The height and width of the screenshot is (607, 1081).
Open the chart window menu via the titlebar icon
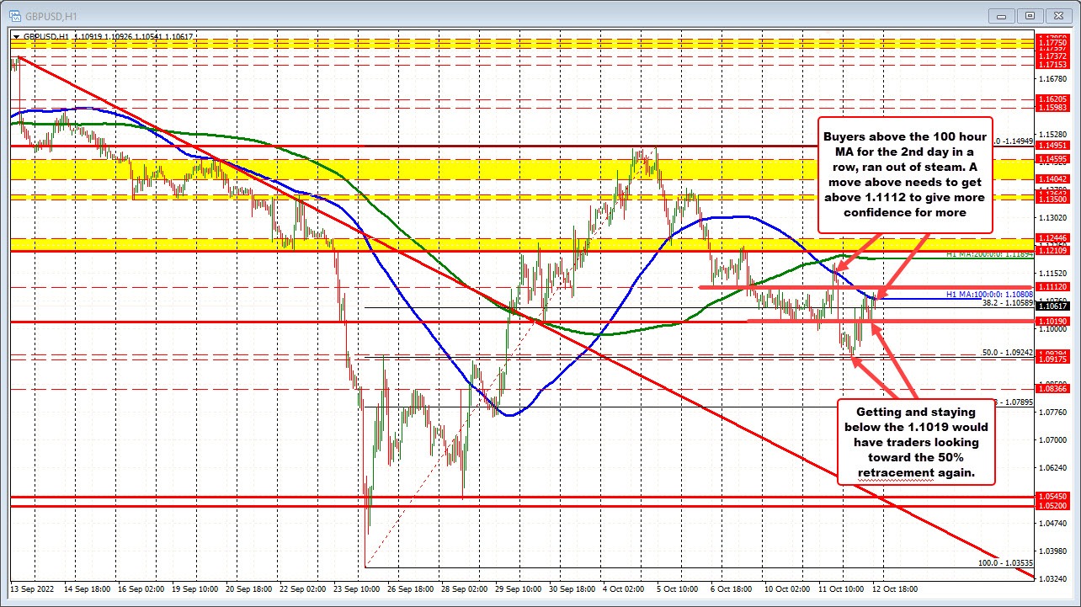[x=13, y=14]
